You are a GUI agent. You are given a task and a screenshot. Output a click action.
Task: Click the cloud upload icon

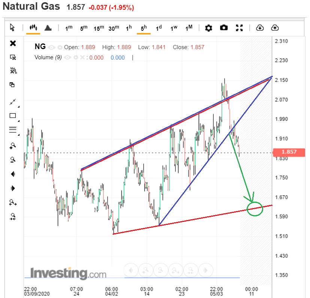coord(275,28)
